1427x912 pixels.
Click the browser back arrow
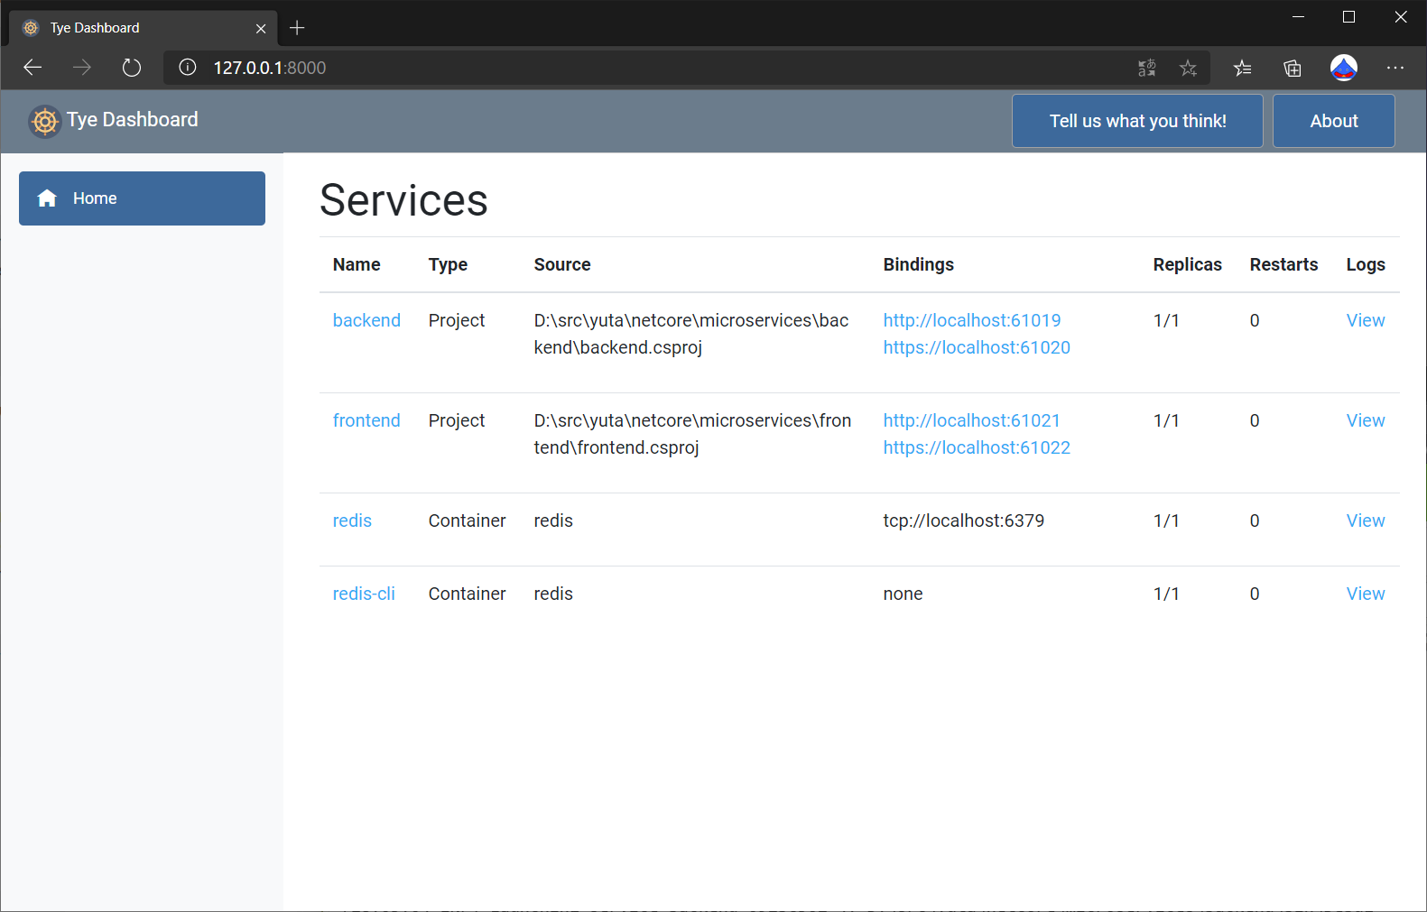33,68
